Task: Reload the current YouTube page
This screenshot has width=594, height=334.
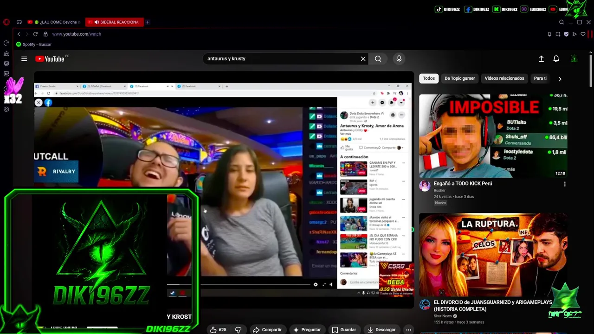Action: click(35, 34)
